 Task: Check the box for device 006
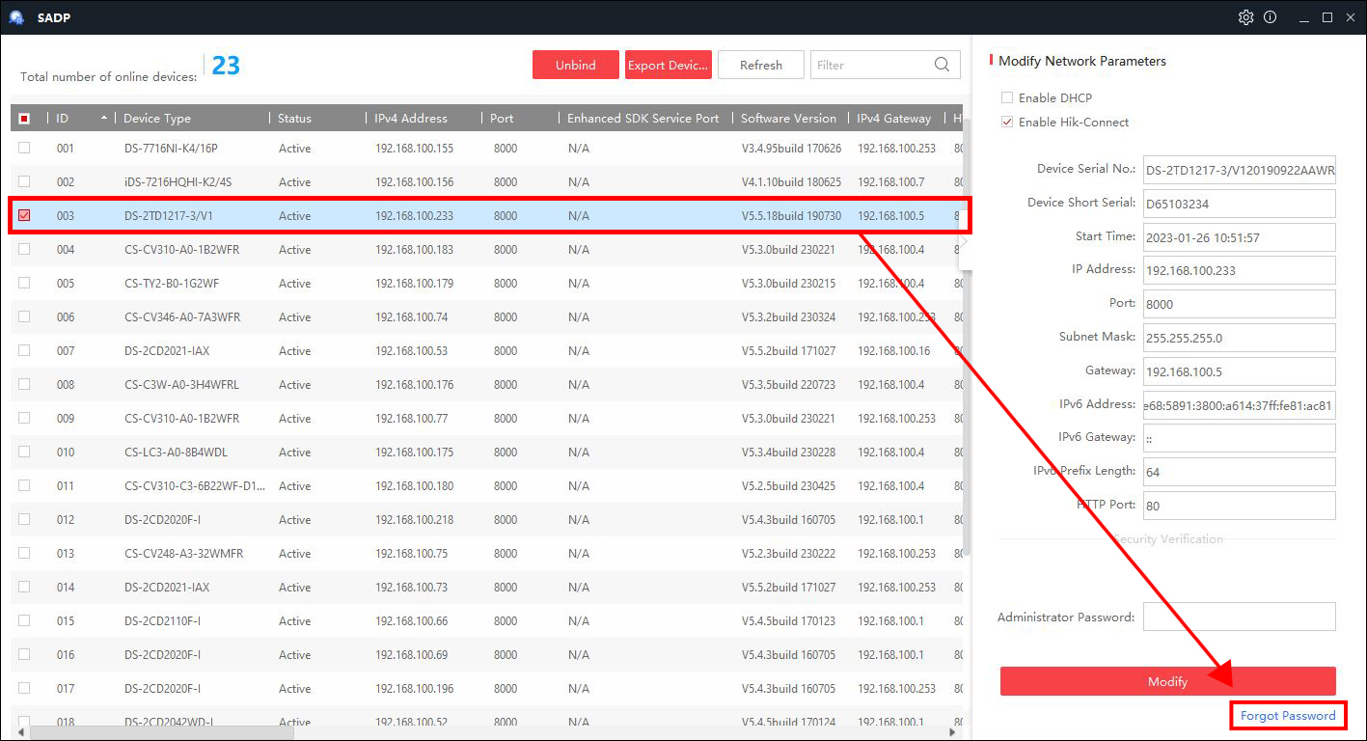[24, 316]
